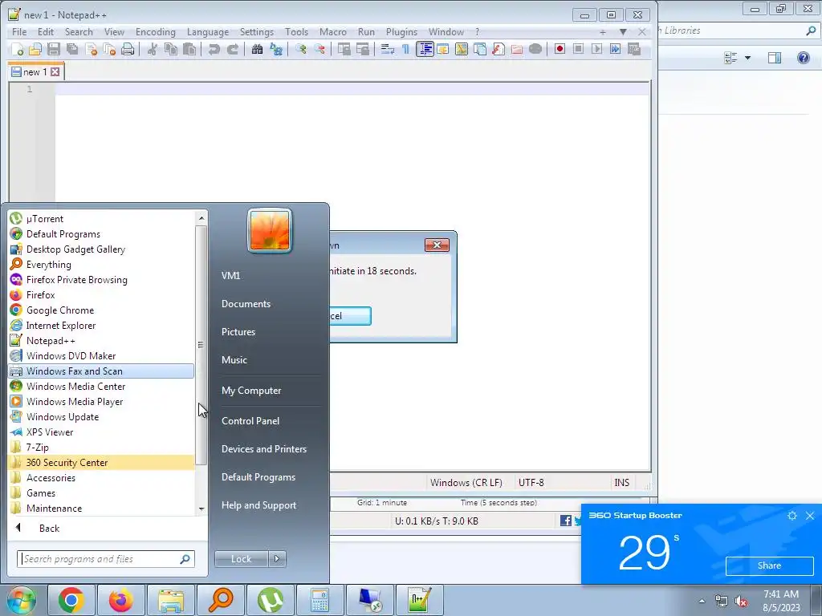This screenshot has height=616, width=822.
Task: Click Share in 360 Startup Booster popup
Action: click(x=769, y=565)
